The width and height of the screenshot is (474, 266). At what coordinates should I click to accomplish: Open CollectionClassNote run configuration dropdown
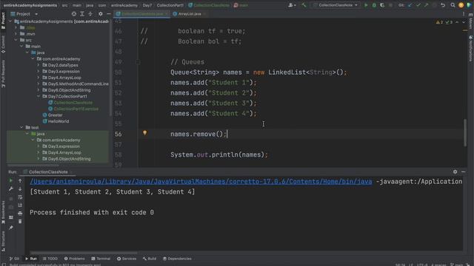click(x=336, y=5)
